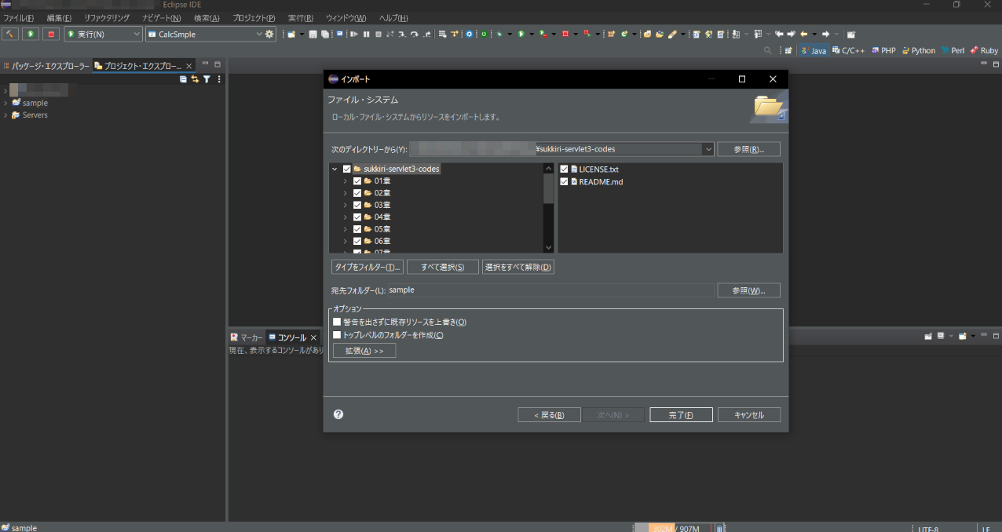Open the 実行(N) launch mode dropdown
Image resolution: width=1002 pixels, height=532 pixels.
(x=137, y=35)
